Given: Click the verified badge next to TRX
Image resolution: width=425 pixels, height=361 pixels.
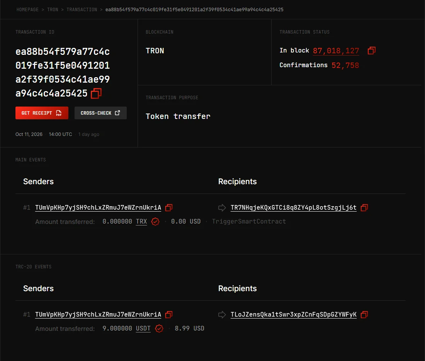Looking at the screenshot, I should (x=155, y=222).
